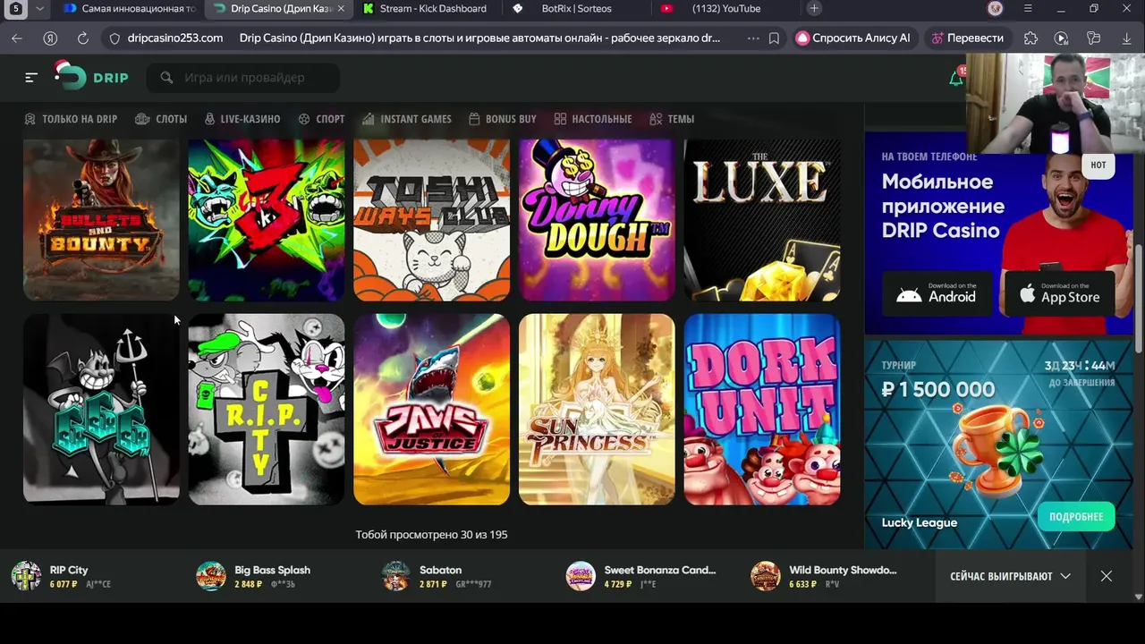The image size is (1145, 644).
Task: Open the Yandex browser main menu
Action: 1028,9
